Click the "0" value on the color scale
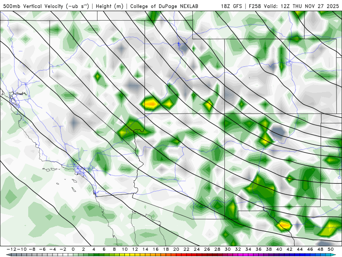Viewport: 342px width, 257px height. click(73, 249)
